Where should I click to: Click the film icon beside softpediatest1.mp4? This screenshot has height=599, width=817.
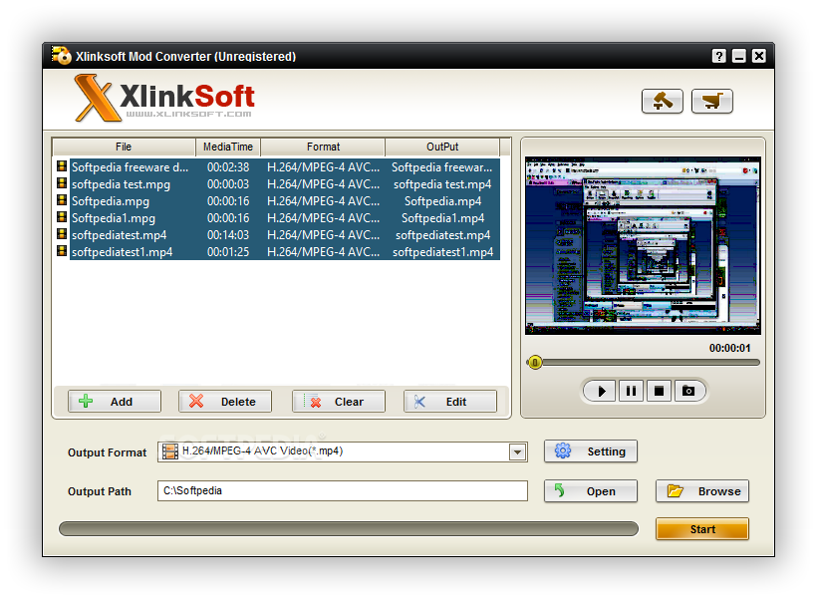click(x=62, y=251)
